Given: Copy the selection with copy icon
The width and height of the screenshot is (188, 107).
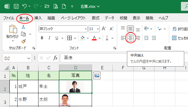Looking at the screenshot, I should coord(23,34).
